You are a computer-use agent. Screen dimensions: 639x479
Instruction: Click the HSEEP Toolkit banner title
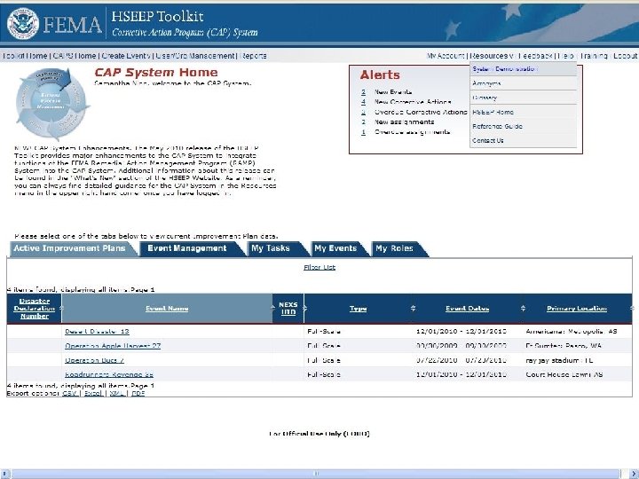point(157,16)
